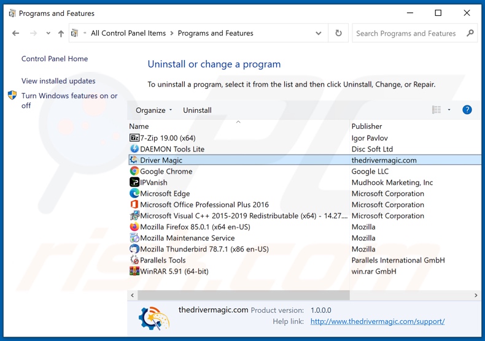
Task: Expand the view options dropdown arrow
Action: point(449,110)
